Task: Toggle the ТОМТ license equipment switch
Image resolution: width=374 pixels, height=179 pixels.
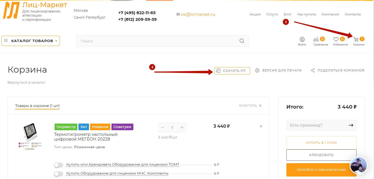Action: [x=59, y=165]
